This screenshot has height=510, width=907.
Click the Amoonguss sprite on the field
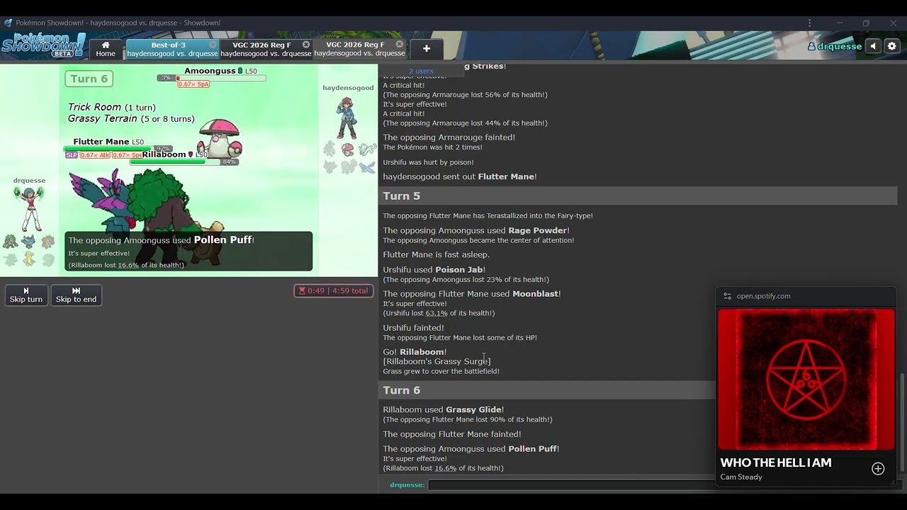pyautogui.click(x=220, y=139)
